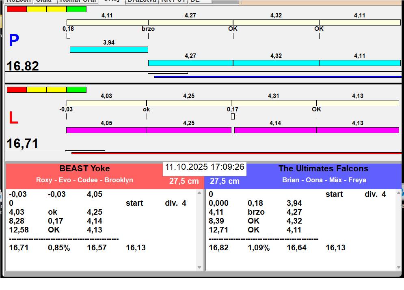Click the small marker box under 0,17
Image resolution: width=404 pixels, height=290 pixels.
pyautogui.click(x=233, y=117)
